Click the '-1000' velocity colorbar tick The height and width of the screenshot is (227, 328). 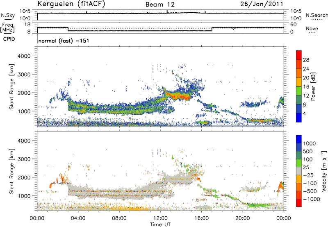click(311, 199)
